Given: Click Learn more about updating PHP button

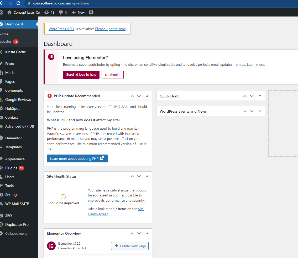Looking at the screenshot, I should point(77,158).
